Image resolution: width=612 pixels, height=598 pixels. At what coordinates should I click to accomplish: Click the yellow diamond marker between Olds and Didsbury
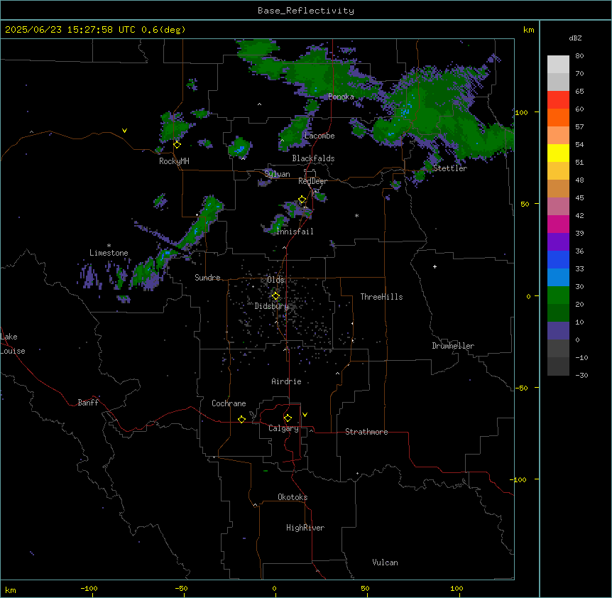click(275, 296)
